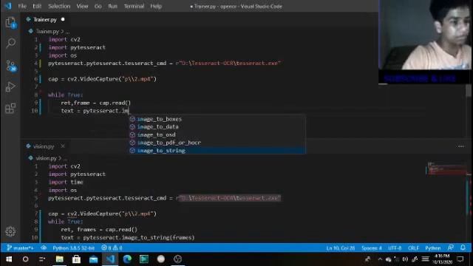The width and height of the screenshot is (473, 266).
Task: Click the Ln 10, Col 28 position indicator
Action: 341,248
